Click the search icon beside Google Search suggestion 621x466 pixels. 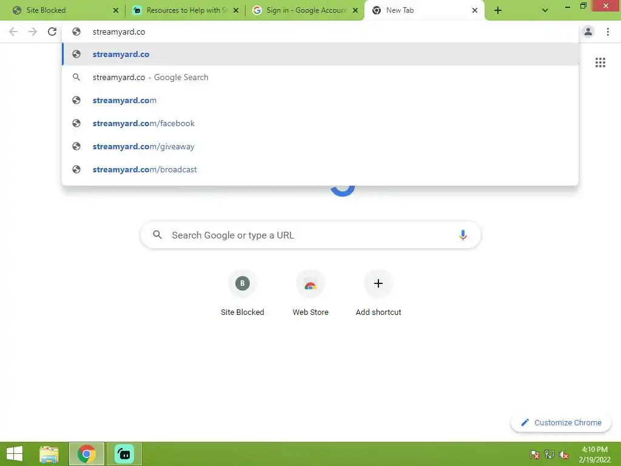point(76,77)
